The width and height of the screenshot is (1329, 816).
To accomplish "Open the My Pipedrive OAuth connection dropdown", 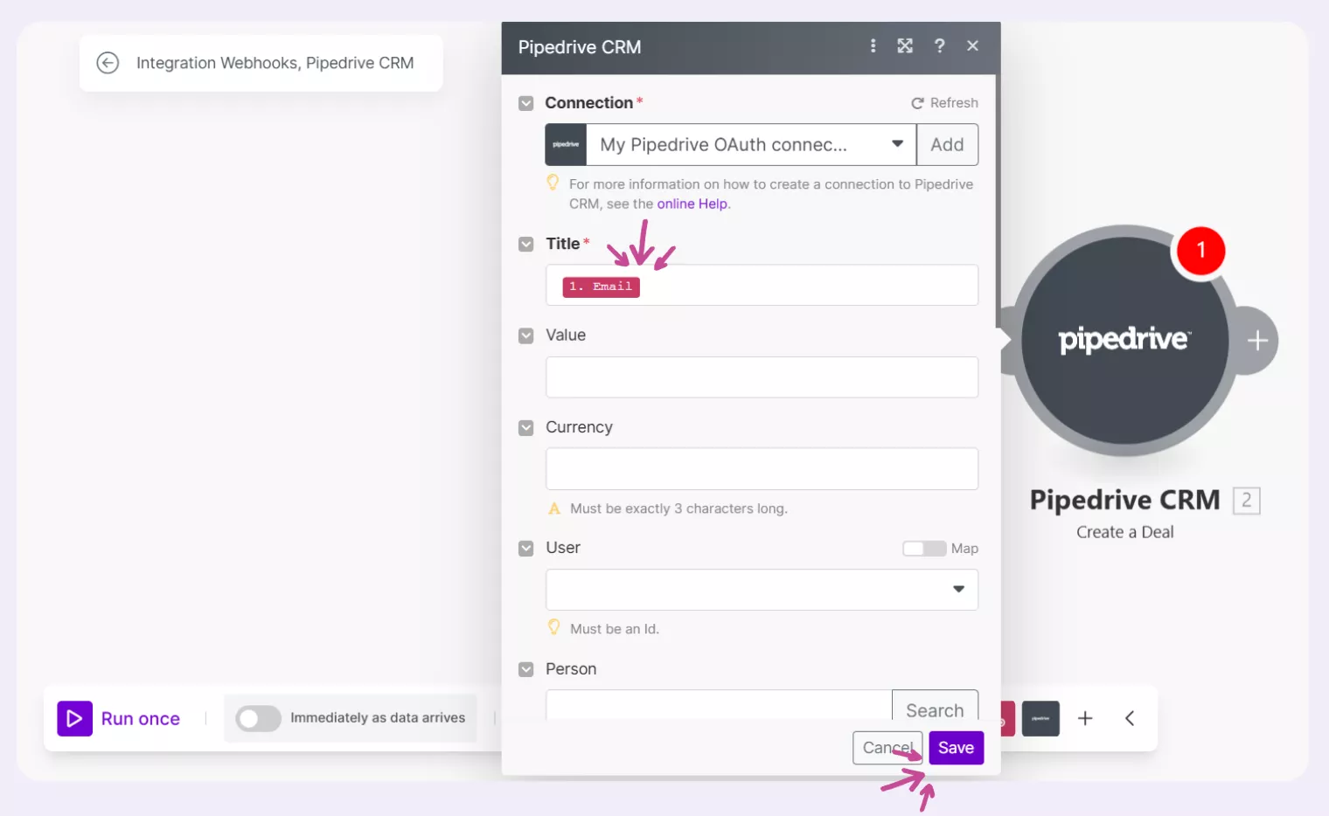I will point(751,145).
